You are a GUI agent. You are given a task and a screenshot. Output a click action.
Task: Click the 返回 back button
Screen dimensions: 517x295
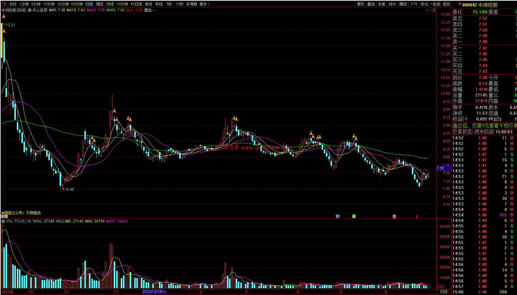pos(446,4)
